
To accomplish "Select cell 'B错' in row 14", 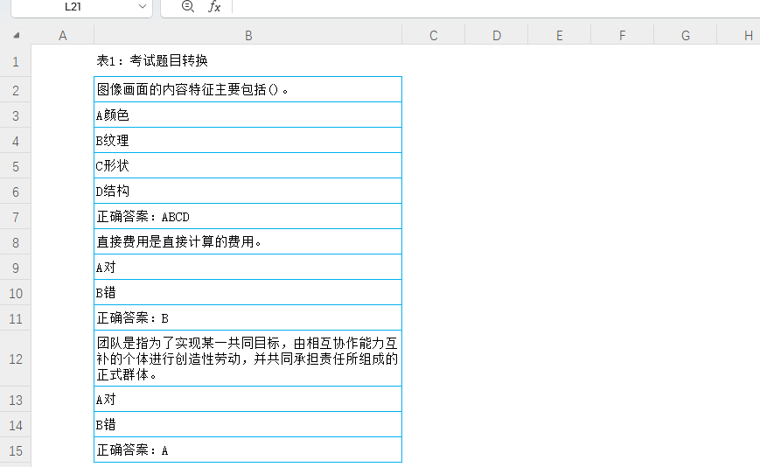I will pos(248,424).
